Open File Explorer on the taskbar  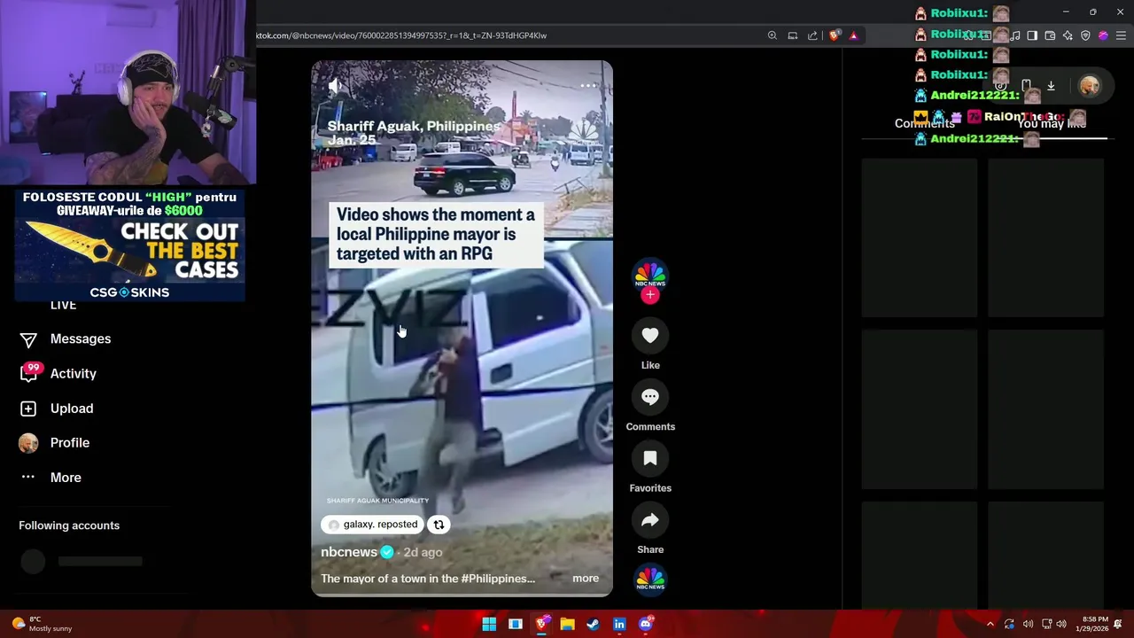pos(567,624)
